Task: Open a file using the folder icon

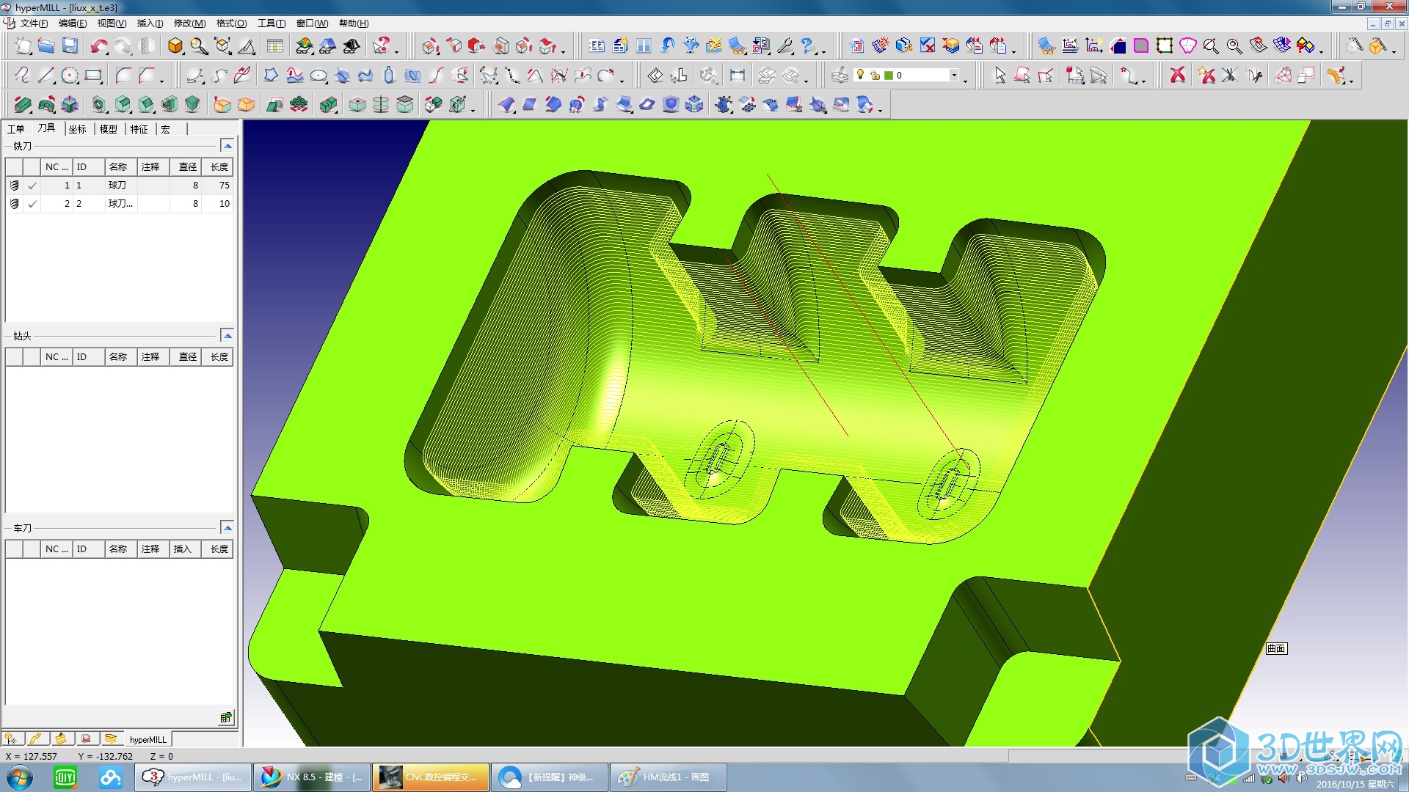Action: tap(46, 46)
